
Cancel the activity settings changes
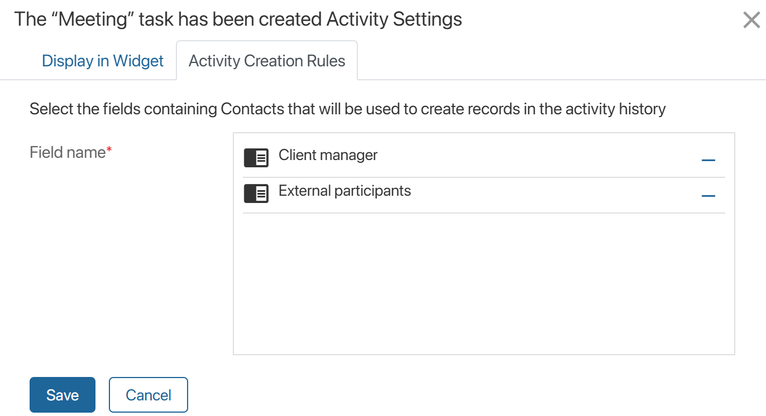pyautogui.click(x=148, y=394)
